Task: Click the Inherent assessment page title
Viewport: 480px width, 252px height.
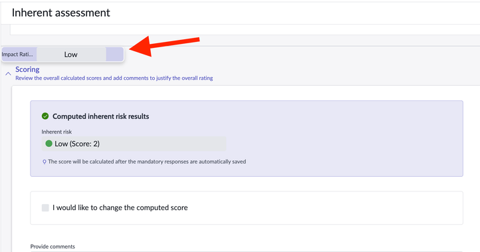Action: click(x=61, y=13)
